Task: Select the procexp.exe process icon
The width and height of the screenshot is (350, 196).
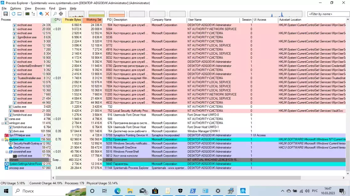Action: click(x=6, y=168)
